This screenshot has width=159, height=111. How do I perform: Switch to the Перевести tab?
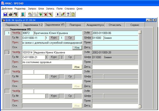[12, 25]
